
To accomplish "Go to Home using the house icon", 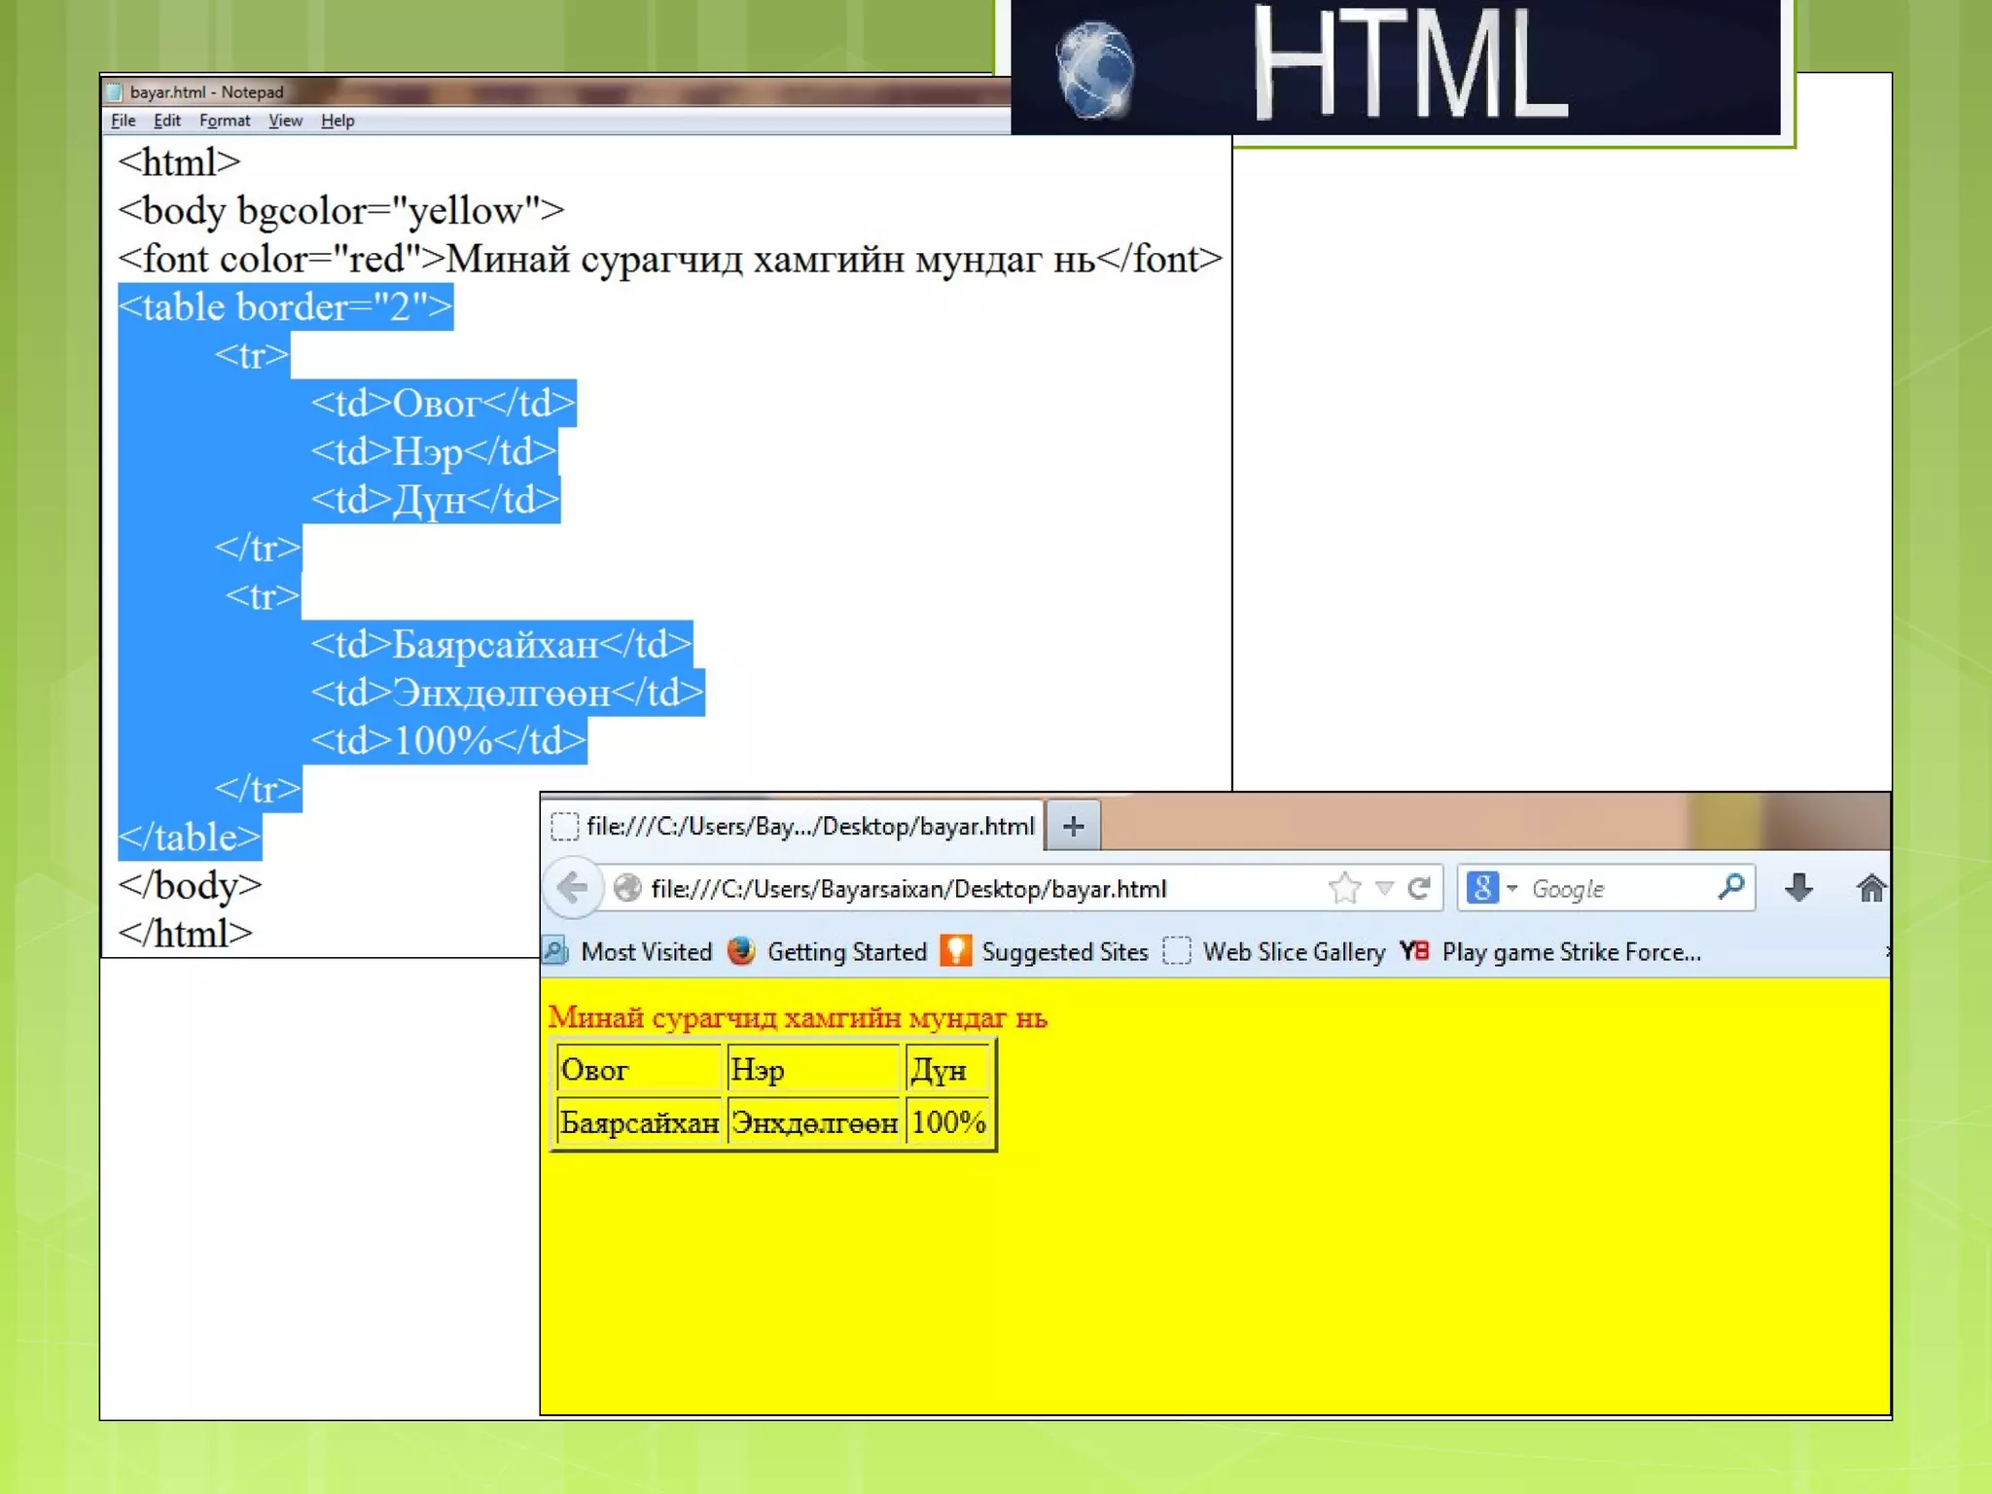I will [1869, 888].
